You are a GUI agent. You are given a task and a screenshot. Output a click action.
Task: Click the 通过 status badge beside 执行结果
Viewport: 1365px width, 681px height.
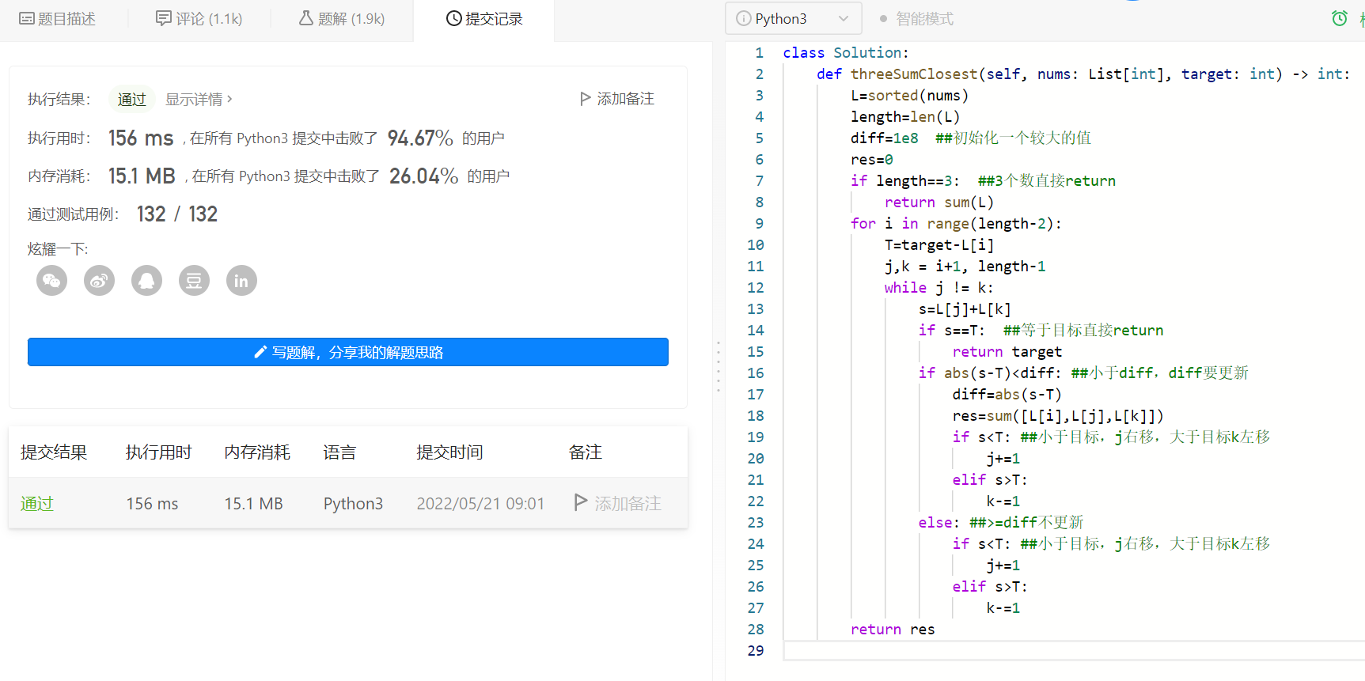click(x=132, y=99)
